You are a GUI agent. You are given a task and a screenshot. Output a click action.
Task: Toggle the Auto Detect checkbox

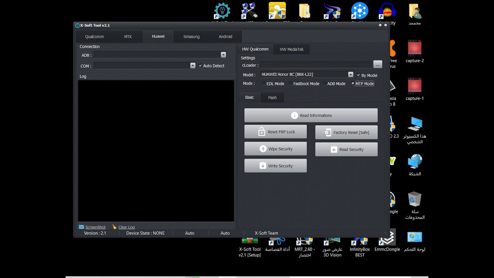[x=200, y=66]
